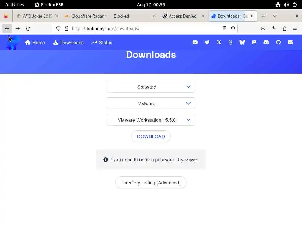Open the system network status icon

(278, 5)
